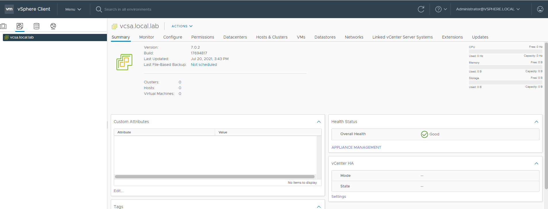Open Linked vCenter Server Systems tab
The width and height of the screenshot is (548, 209).
403,37
